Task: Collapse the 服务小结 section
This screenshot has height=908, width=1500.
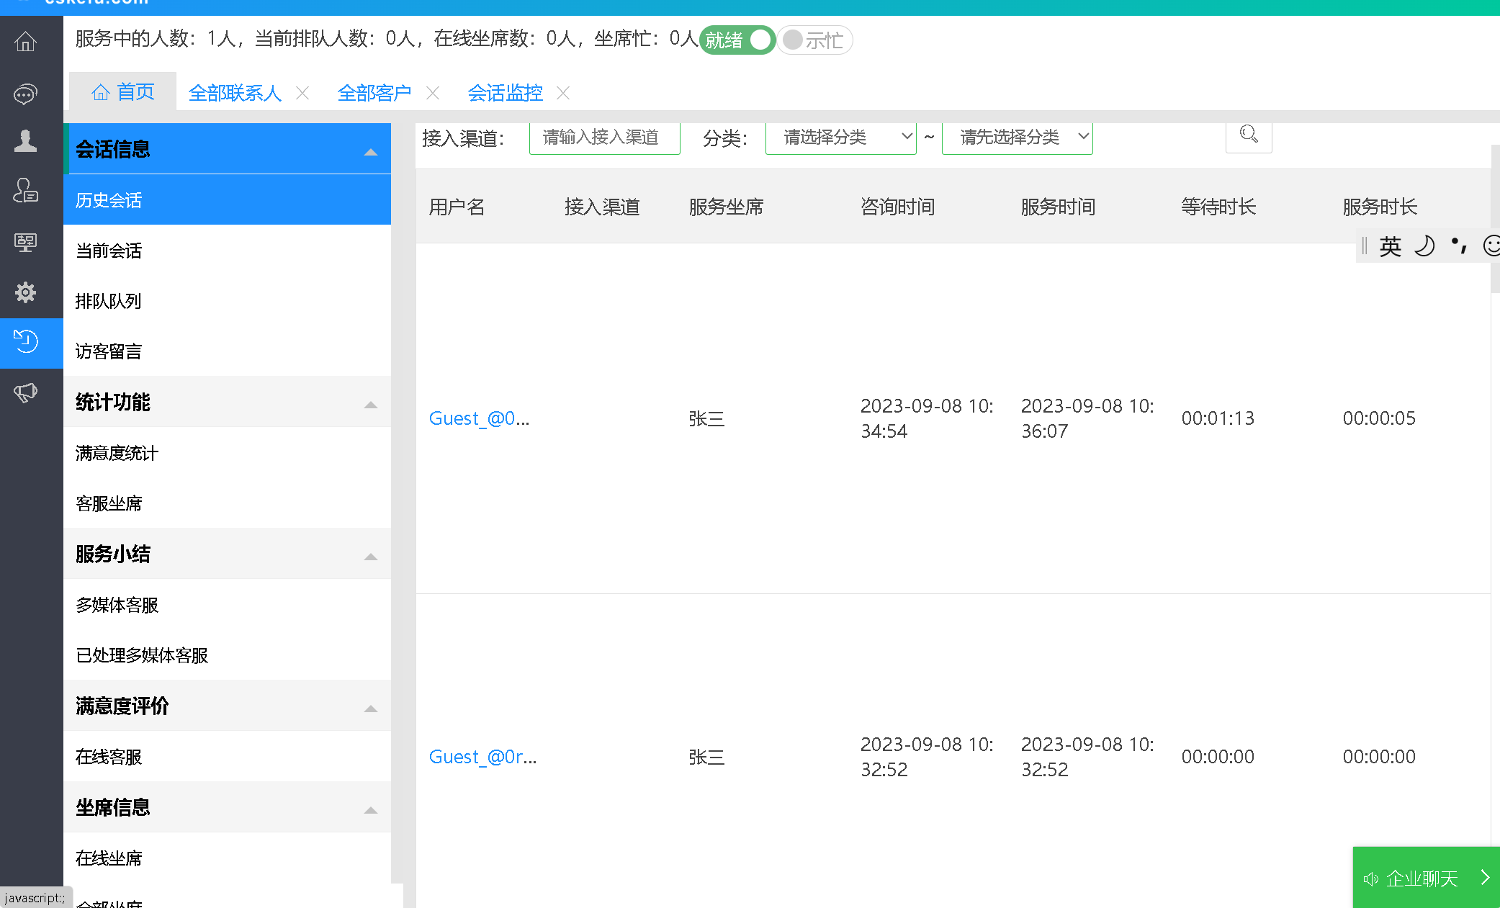Action: [371, 556]
